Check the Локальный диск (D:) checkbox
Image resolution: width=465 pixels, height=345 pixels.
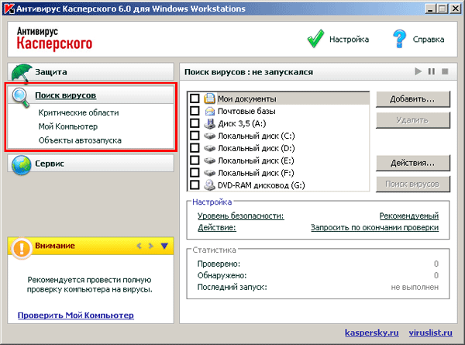coord(195,148)
